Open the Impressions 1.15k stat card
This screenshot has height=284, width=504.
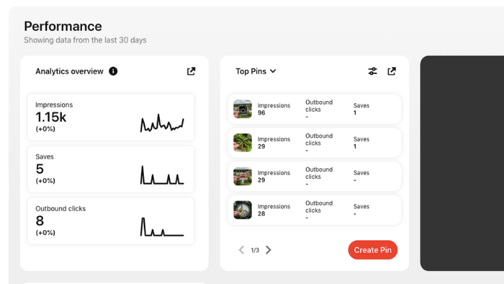coord(111,117)
